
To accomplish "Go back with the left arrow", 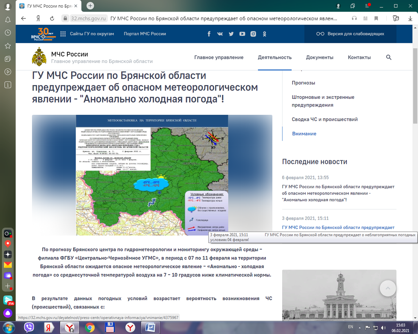I will pyautogui.click(x=24, y=18).
